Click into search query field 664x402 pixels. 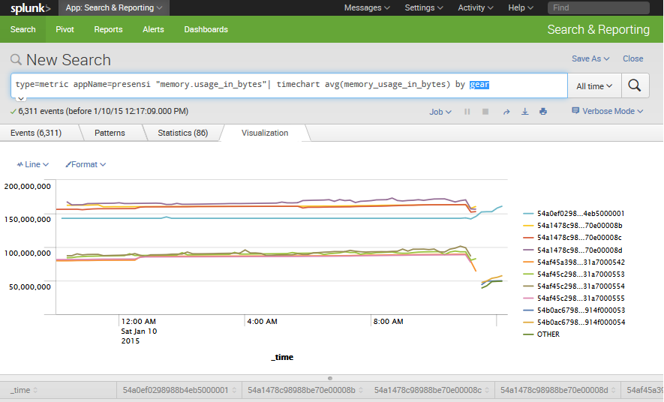coord(289,85)
